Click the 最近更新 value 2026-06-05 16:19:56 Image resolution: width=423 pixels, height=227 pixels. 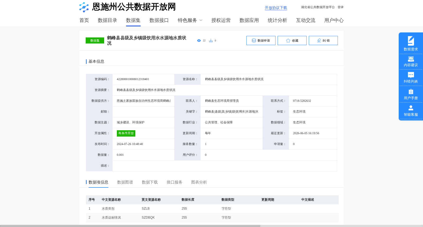306,133
